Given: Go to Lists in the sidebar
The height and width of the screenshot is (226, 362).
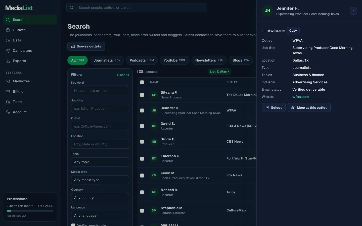Looking at the screenshot, I should [30, 40].
